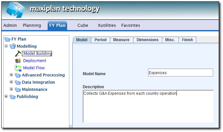223x132 pixels.
Task: Select the Deployment link in tree
Action: click(x=35, y=61)
